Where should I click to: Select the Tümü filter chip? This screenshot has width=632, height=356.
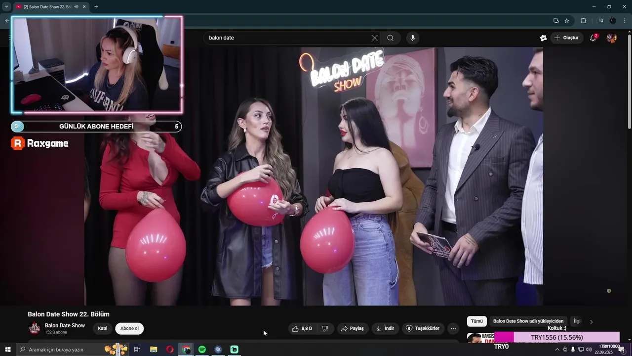point(477,321)
